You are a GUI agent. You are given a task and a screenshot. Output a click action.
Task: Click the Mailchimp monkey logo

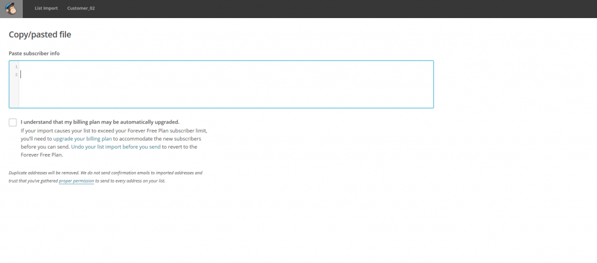pos(11,9)
